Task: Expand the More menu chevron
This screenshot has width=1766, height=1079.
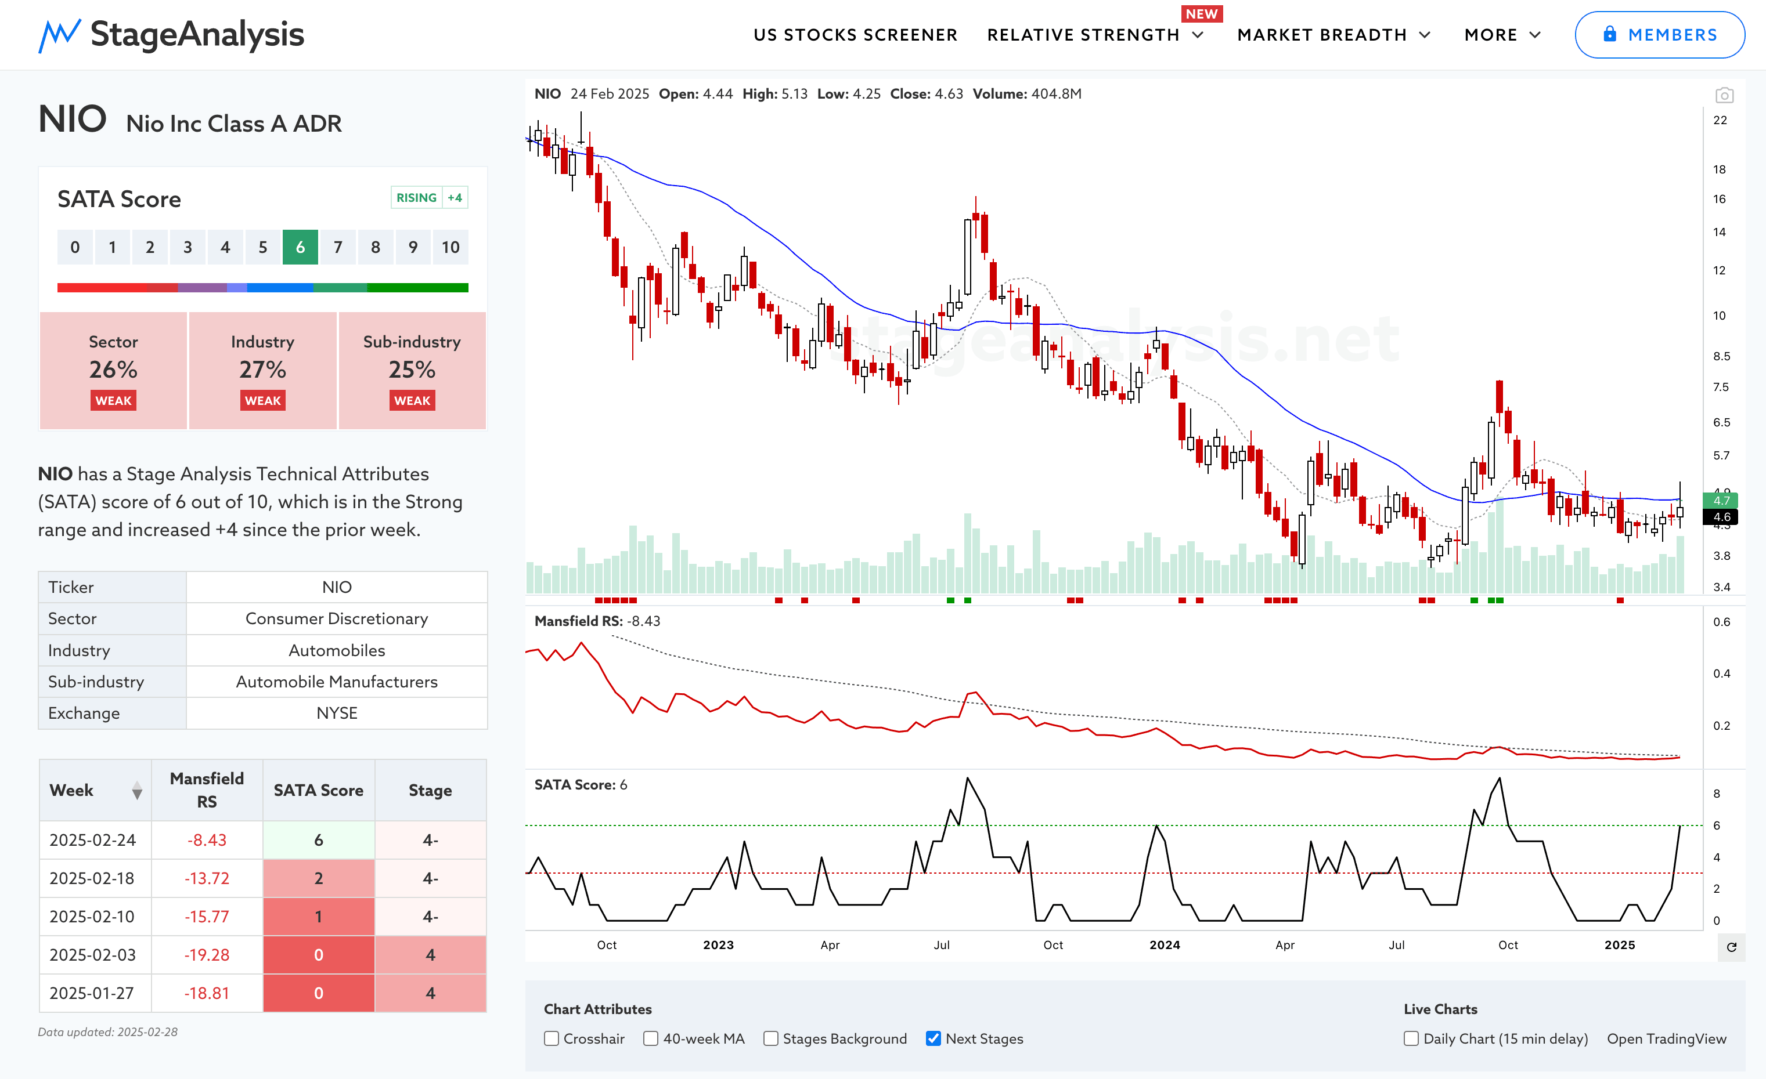Action: coord(1534,35)
